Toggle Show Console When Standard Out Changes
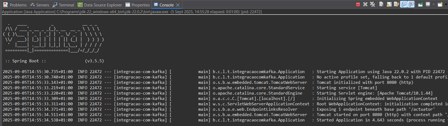The width and height of the screenshot is (448, 126). [403, 4]
